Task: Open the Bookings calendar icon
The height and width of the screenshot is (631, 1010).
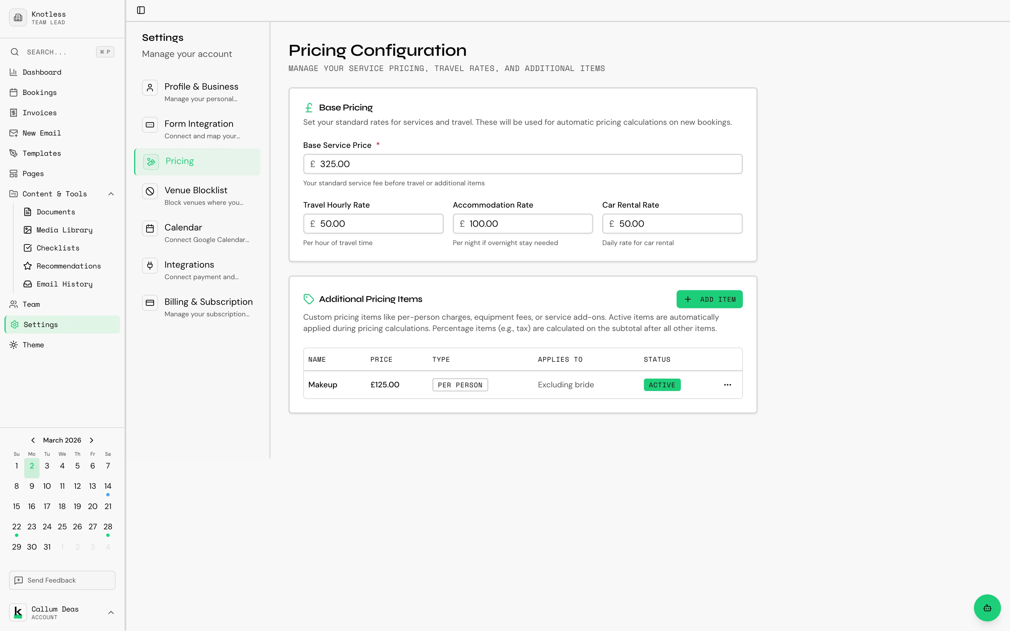Action: (14, 92)
